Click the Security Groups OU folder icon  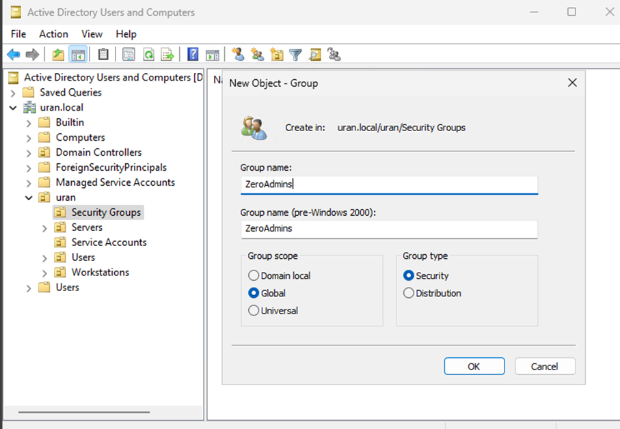tap(60, 212)
